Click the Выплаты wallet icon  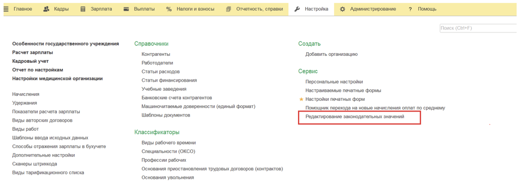pos(126,9)
